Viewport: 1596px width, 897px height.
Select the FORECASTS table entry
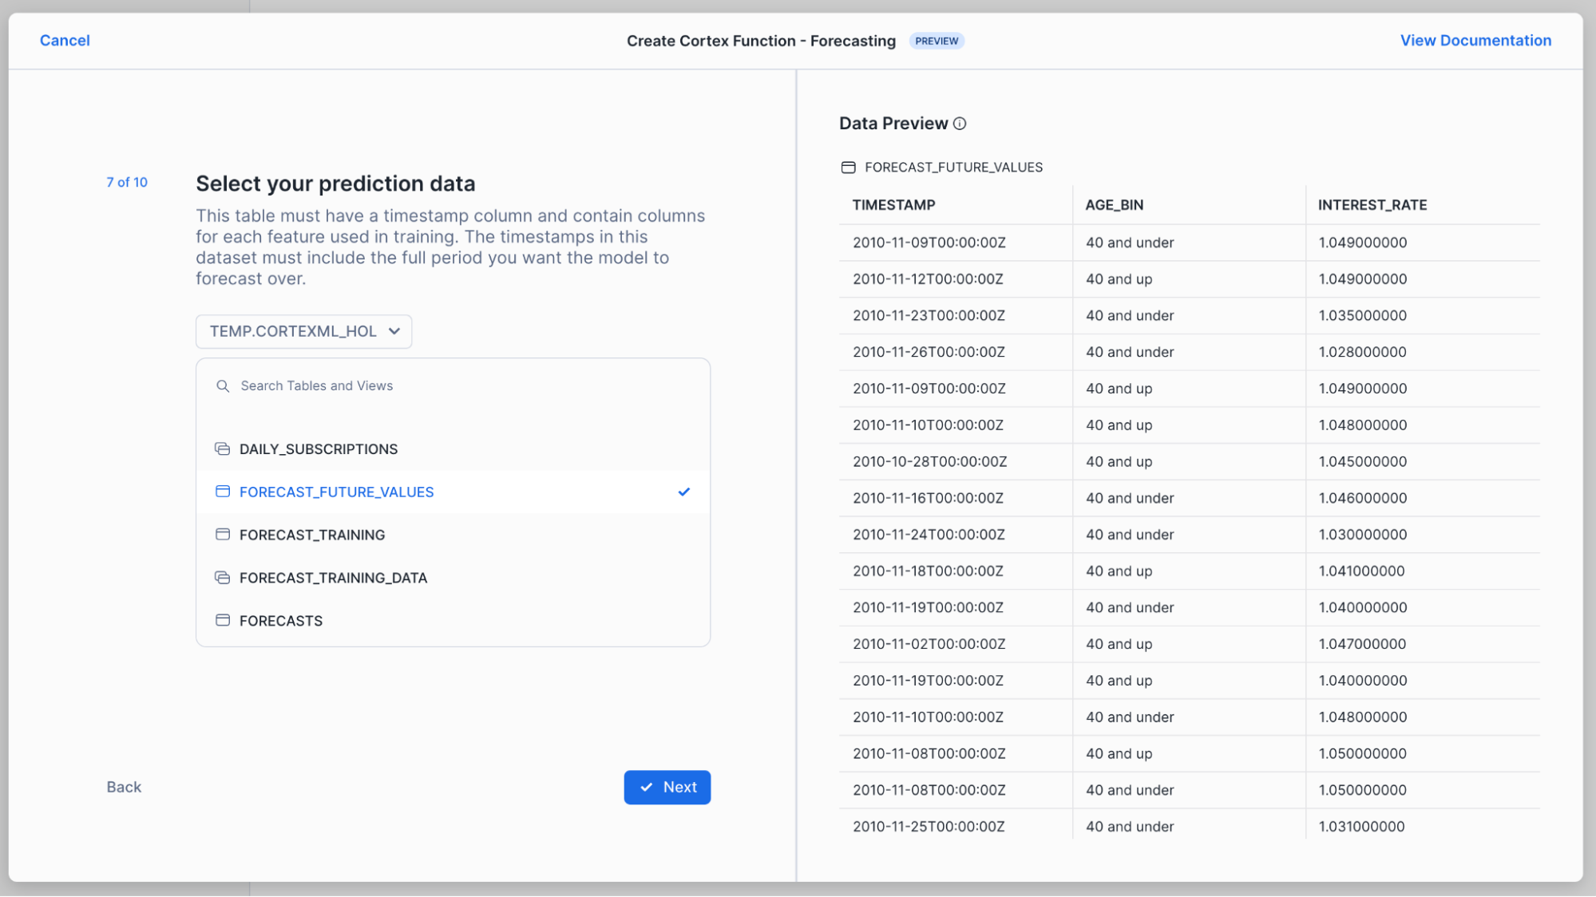[x=281, y=620]
